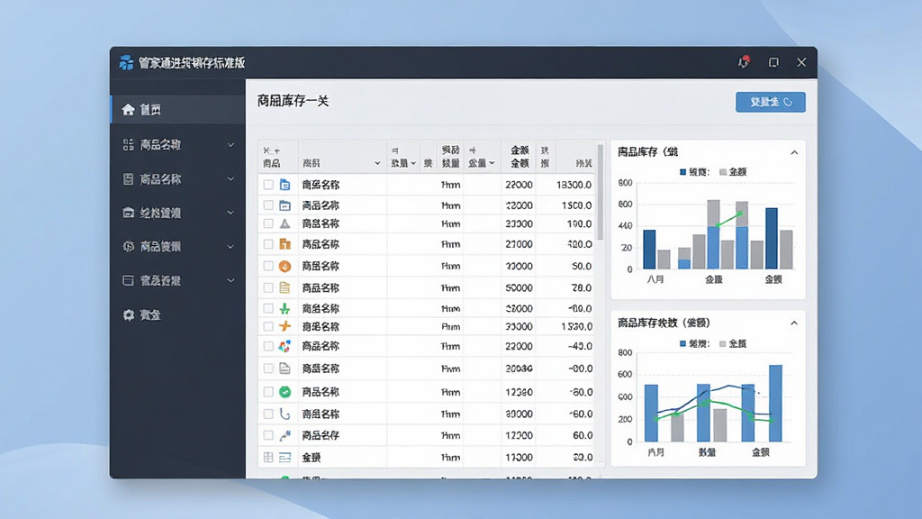This screenshot has height=519, width=922.
Task: Expand the sidebar item with card icon
Action: pos(230,281)
